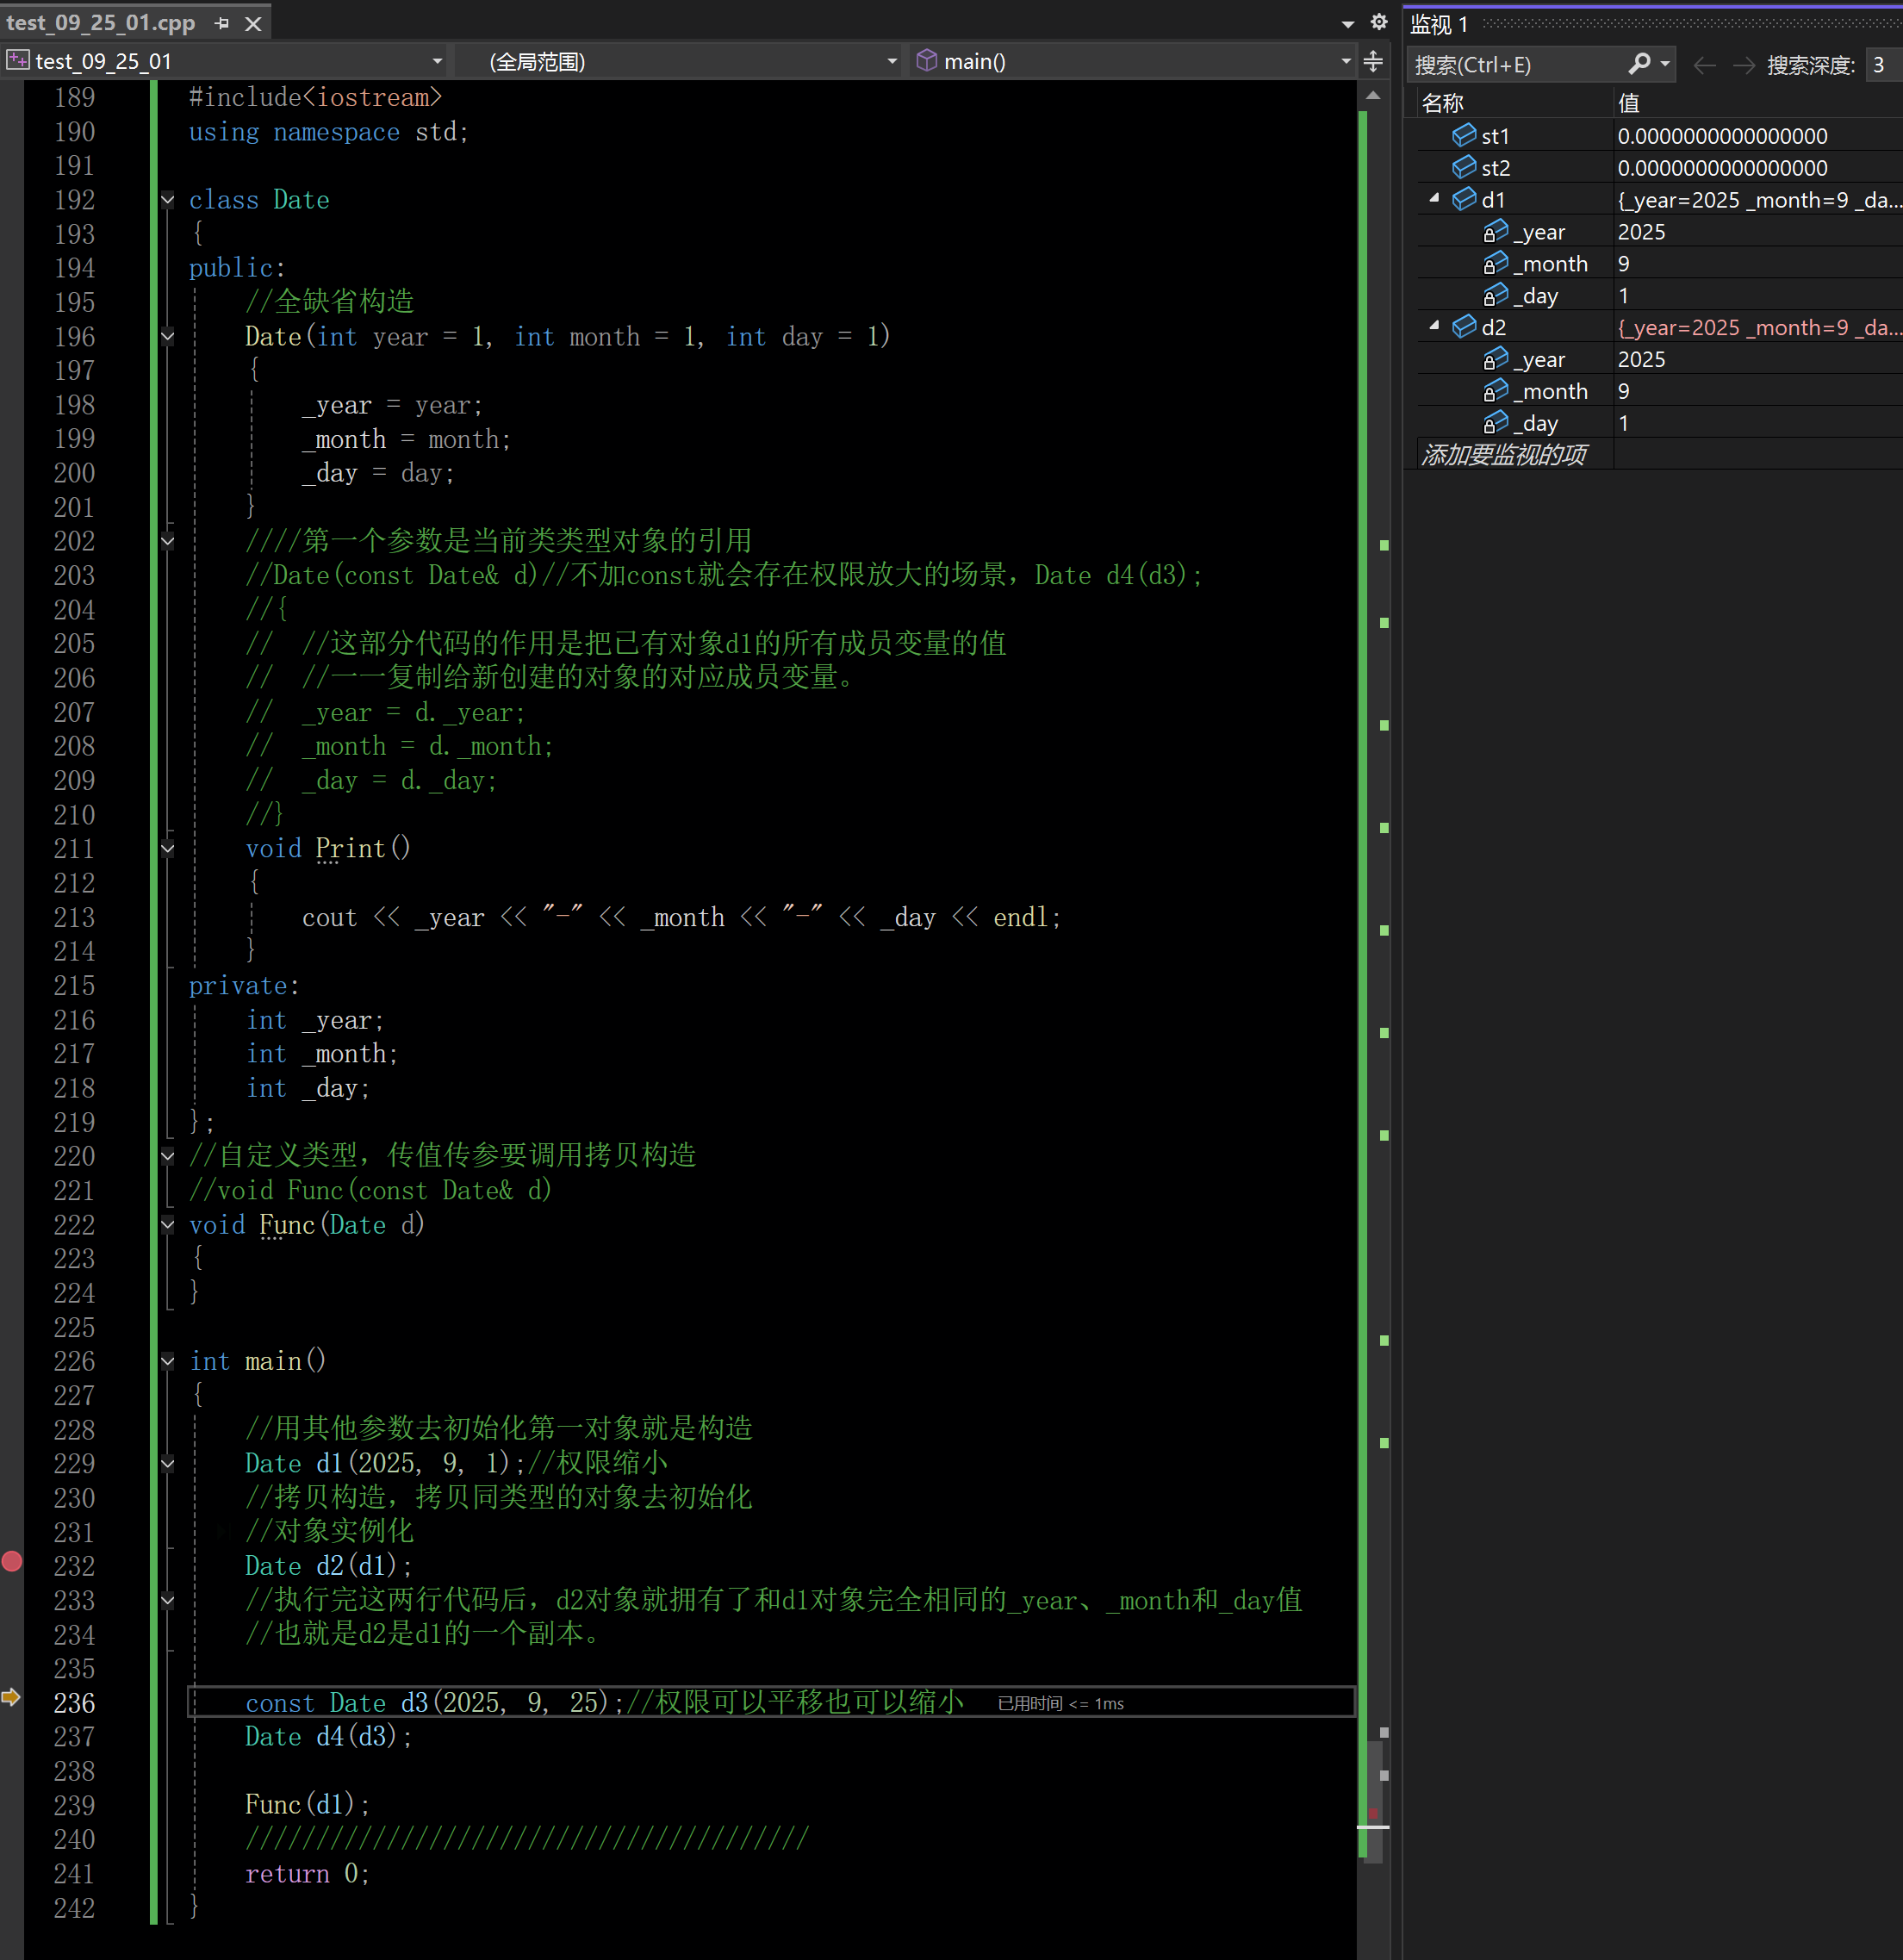1903x1960 pixels.
Task: Select _year under d1
Action: click(x=1660, y=231)
